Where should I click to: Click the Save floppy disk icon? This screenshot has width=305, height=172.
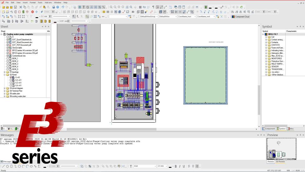point(15,7)
